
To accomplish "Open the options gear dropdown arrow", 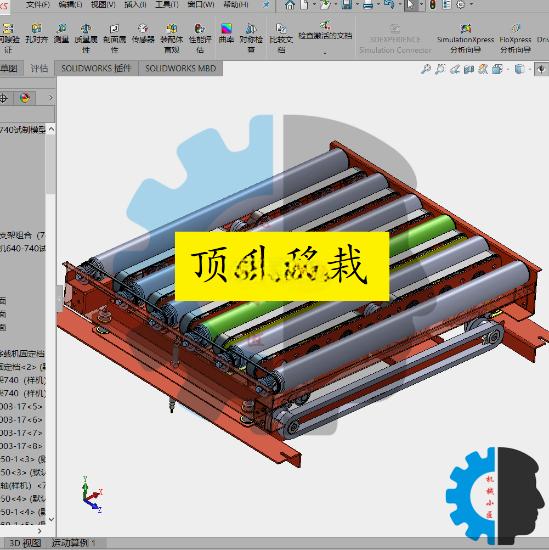I will [471, 4].
